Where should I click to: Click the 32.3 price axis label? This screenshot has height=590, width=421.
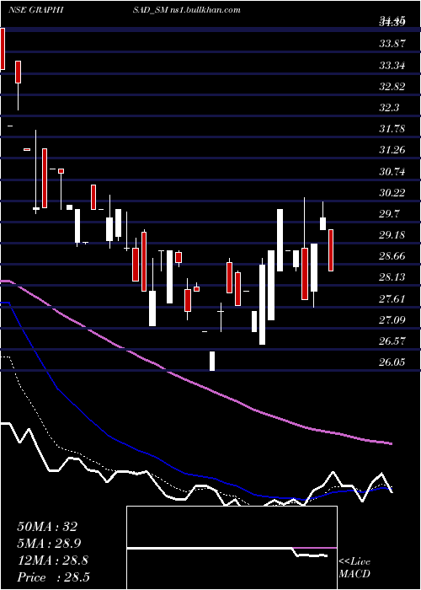[389, 108]
